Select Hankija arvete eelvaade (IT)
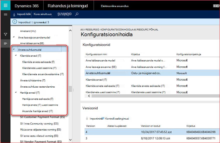The image size is (220, 143). 38,99
